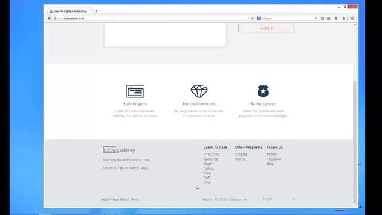Screen dimensions: 382x215
Task: Open the search engine selector dropdown
Action: click(260, 19)
